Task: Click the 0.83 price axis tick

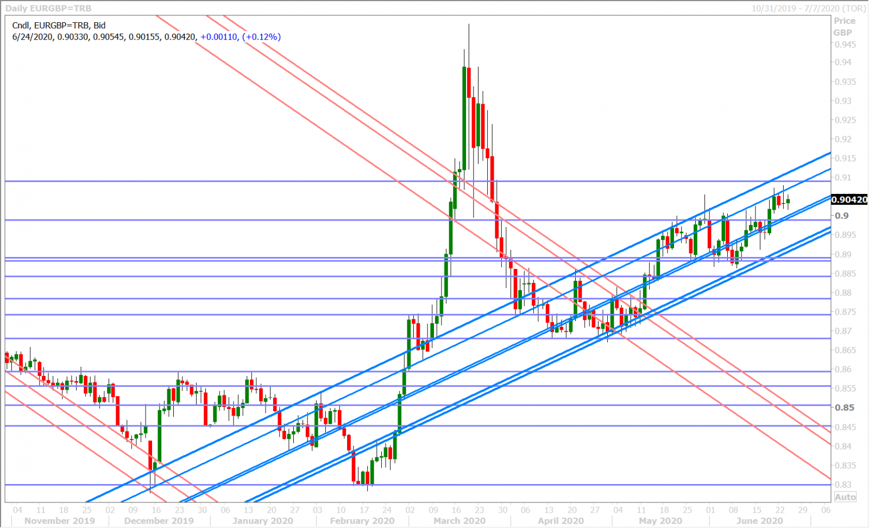Action: pyautogui.click(x=843, y=485)
